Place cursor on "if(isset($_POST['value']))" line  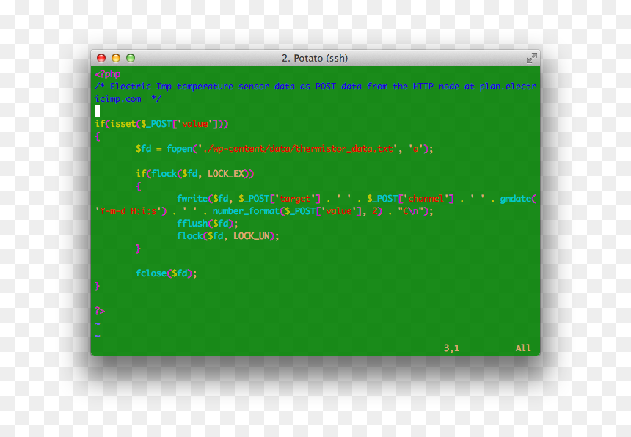161,124
